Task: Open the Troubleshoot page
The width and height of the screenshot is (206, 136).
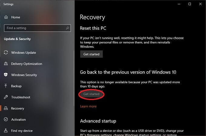Action: pyautogui.click(x=21, y=97)
